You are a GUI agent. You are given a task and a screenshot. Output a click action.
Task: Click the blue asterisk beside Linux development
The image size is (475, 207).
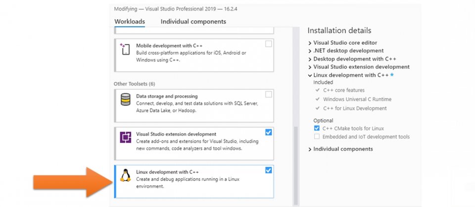[x=392, y=75]
